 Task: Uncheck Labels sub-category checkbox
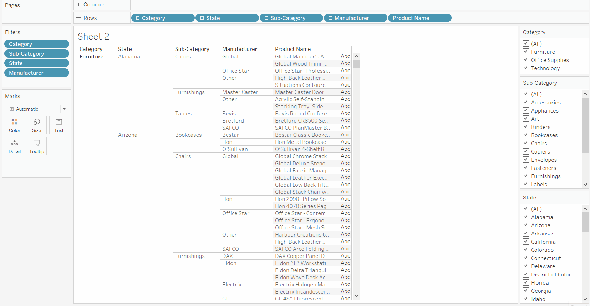pyautogui.click(x=526, y=184)
